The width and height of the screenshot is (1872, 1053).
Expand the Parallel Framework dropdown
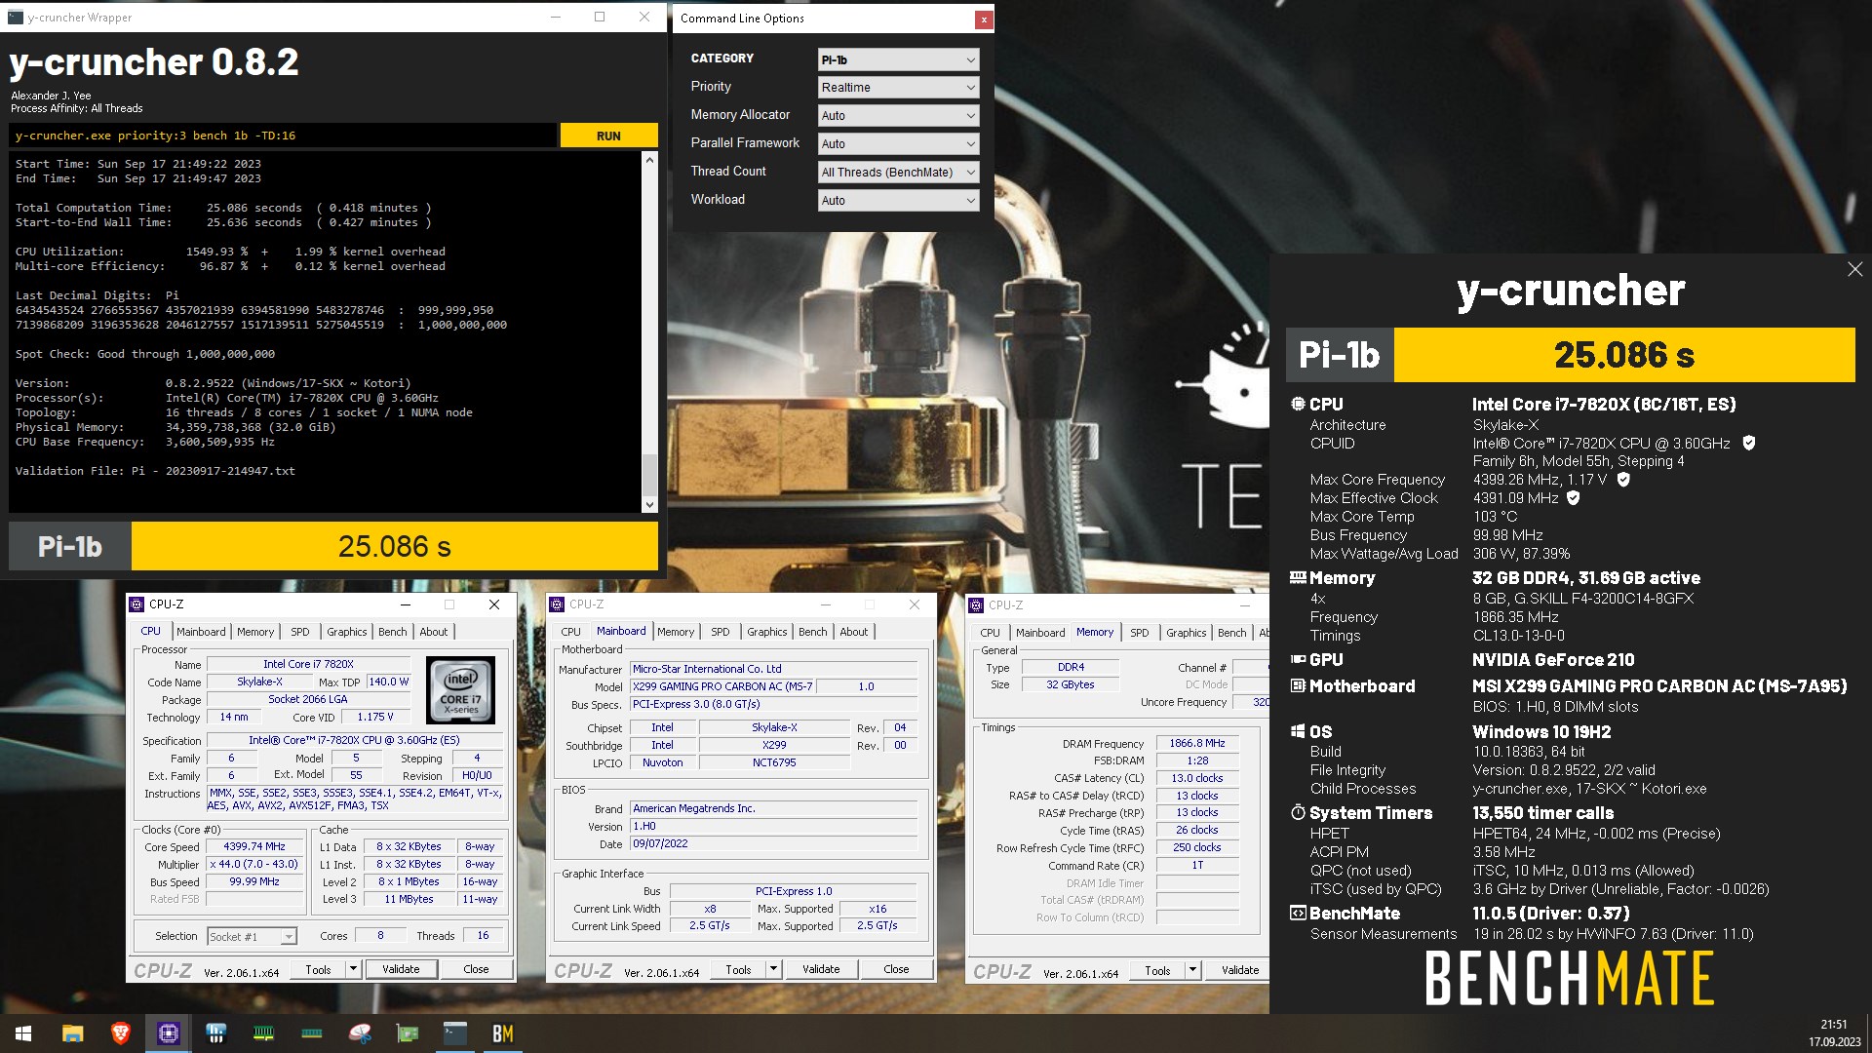(898, 143)
